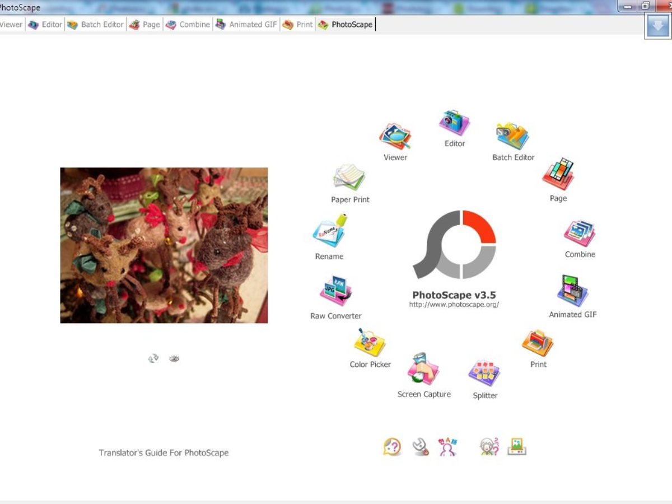Open the Viewer icon in the circle
This screenshot has width=672, height=504.
point(395,137)
